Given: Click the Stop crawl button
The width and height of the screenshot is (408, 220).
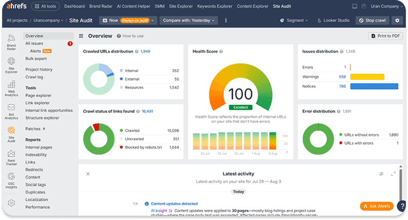Looking at the screenshot, I should coord(372,20).
